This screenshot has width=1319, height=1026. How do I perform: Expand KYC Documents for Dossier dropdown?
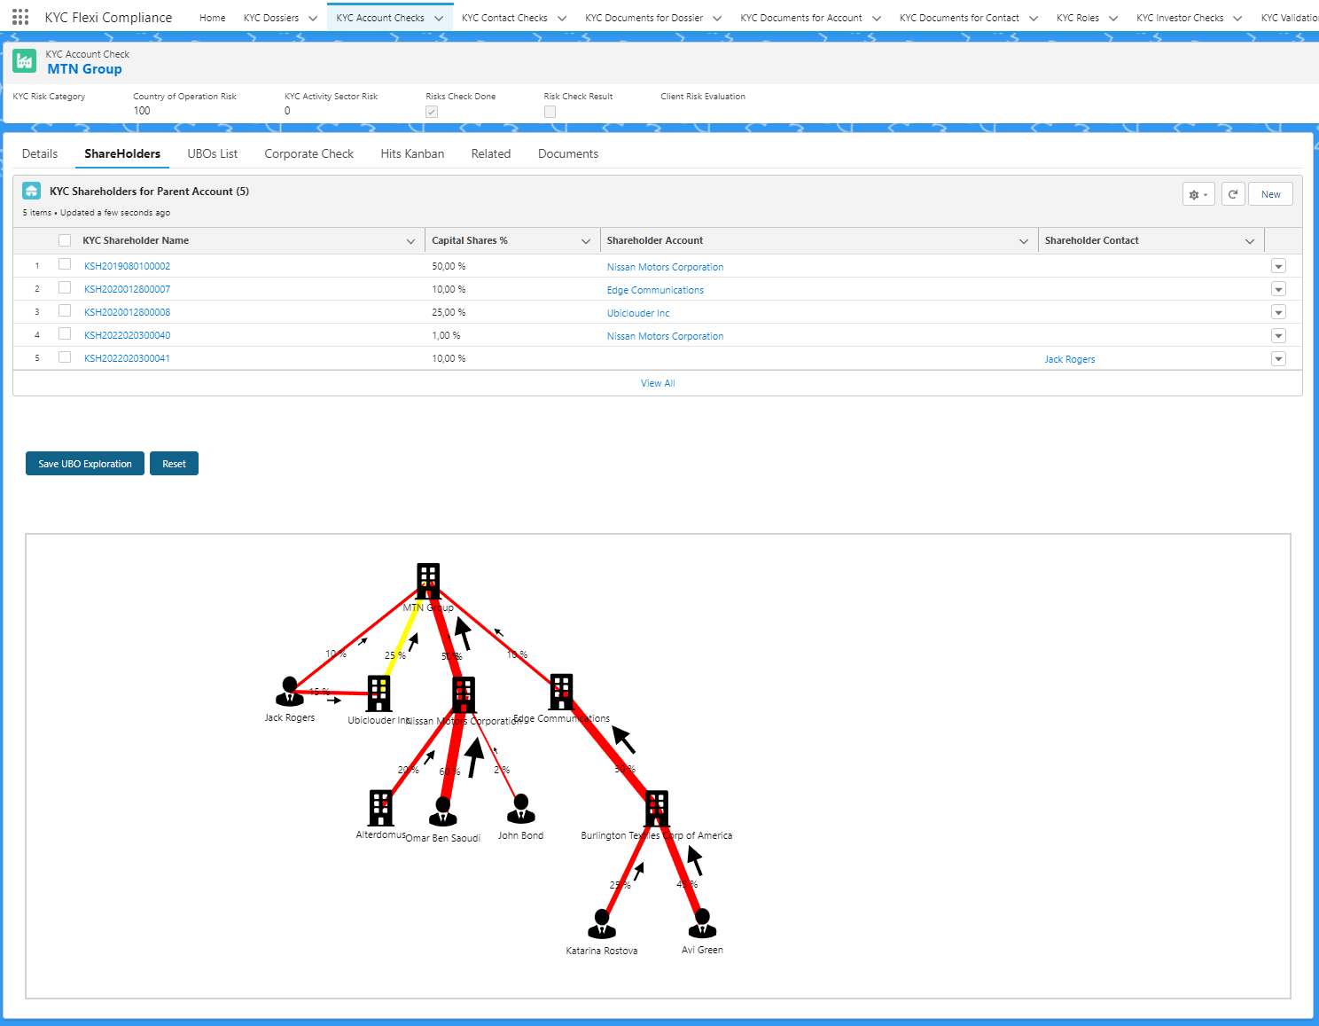(x=717, y=18)
